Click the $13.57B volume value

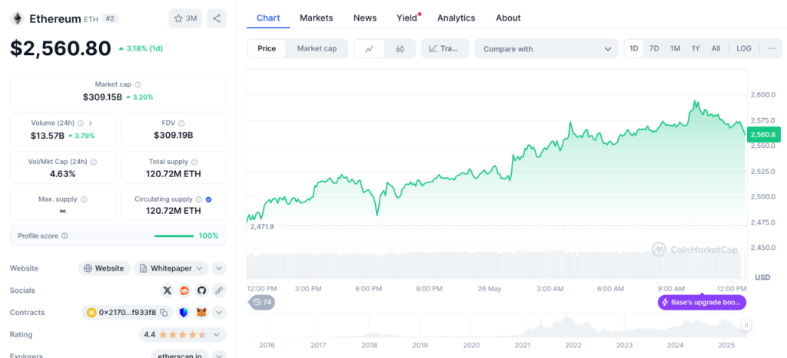(x=47, y=135)
